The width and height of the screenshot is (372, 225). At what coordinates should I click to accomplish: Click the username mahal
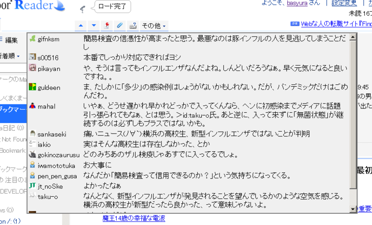[x=46, y=106]
